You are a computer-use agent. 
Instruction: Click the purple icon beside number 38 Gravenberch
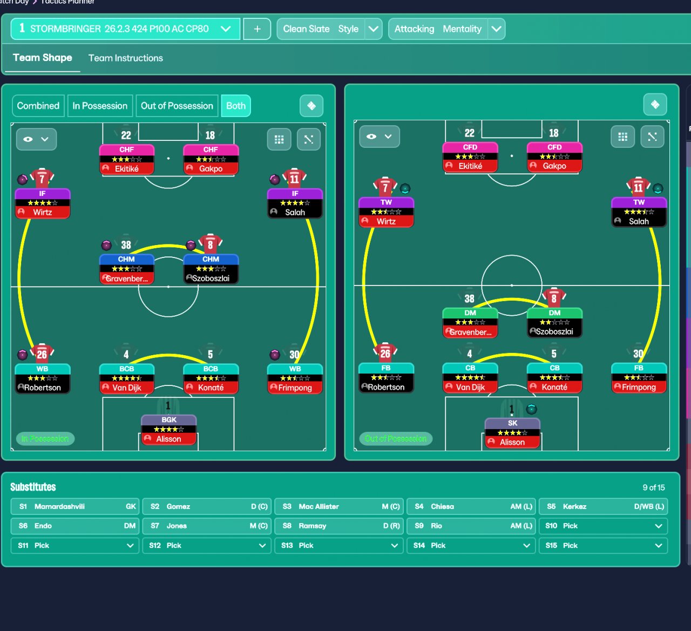[107, 246]
